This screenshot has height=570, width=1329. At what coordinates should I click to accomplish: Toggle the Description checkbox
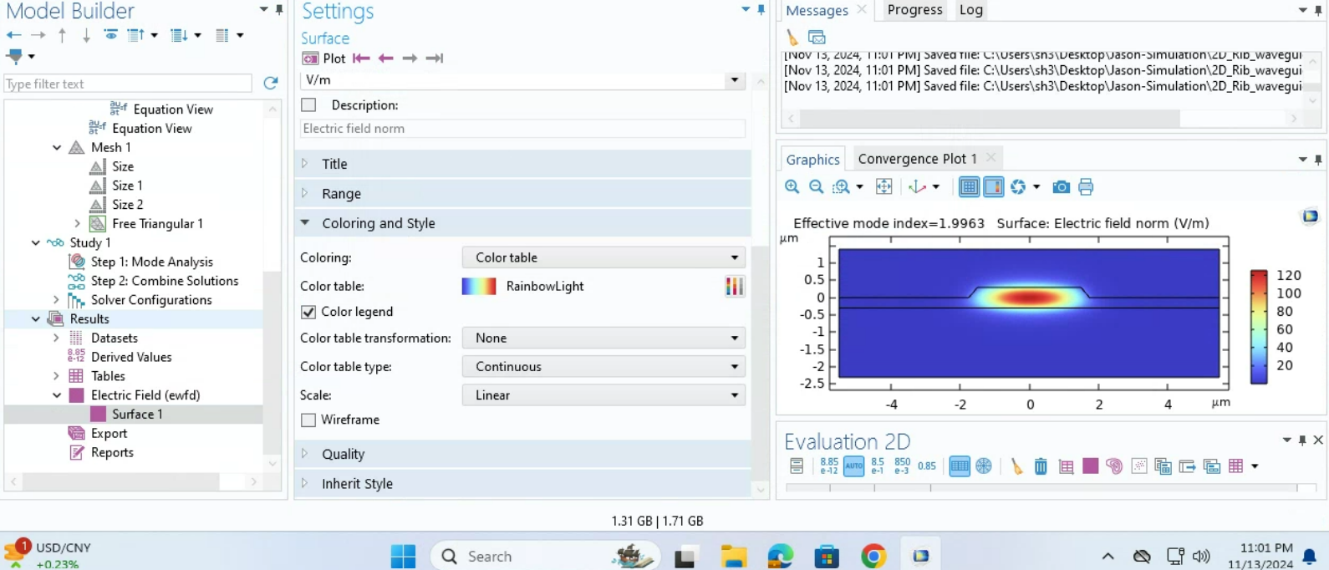(x=309, y=105)
